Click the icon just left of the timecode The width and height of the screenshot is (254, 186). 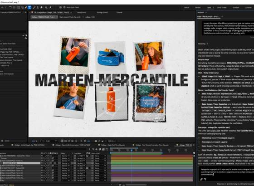pyautogui.click(x=103, y=141)
